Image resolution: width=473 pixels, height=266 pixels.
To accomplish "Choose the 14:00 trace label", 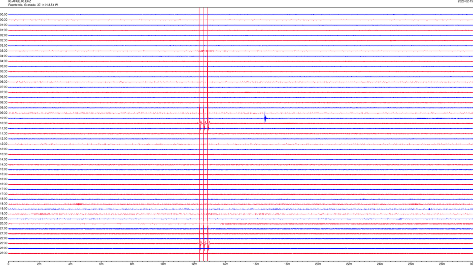I will [x=3, y=159].
